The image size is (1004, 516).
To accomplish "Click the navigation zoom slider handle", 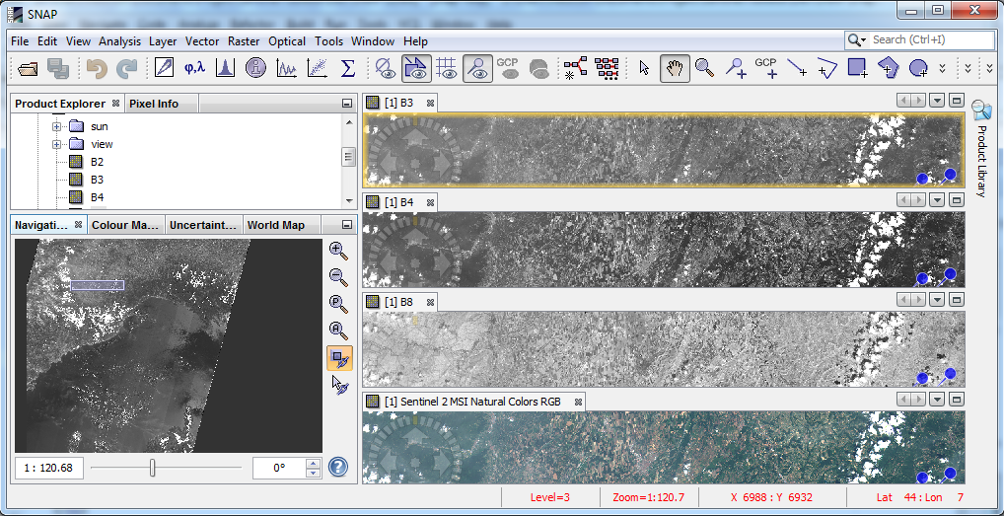I will [x=152, y=468].
